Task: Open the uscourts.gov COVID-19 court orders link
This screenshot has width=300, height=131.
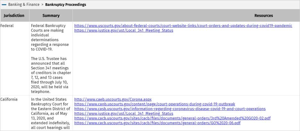Action: tap(183, 26)
